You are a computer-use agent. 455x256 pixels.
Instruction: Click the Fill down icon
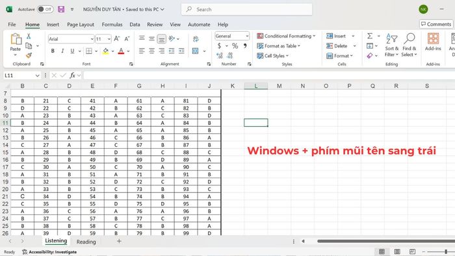click(370, 46)
